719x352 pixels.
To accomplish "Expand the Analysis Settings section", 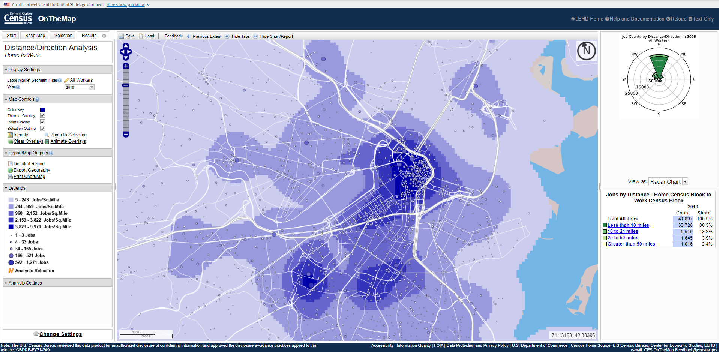I will pos(25,283).
